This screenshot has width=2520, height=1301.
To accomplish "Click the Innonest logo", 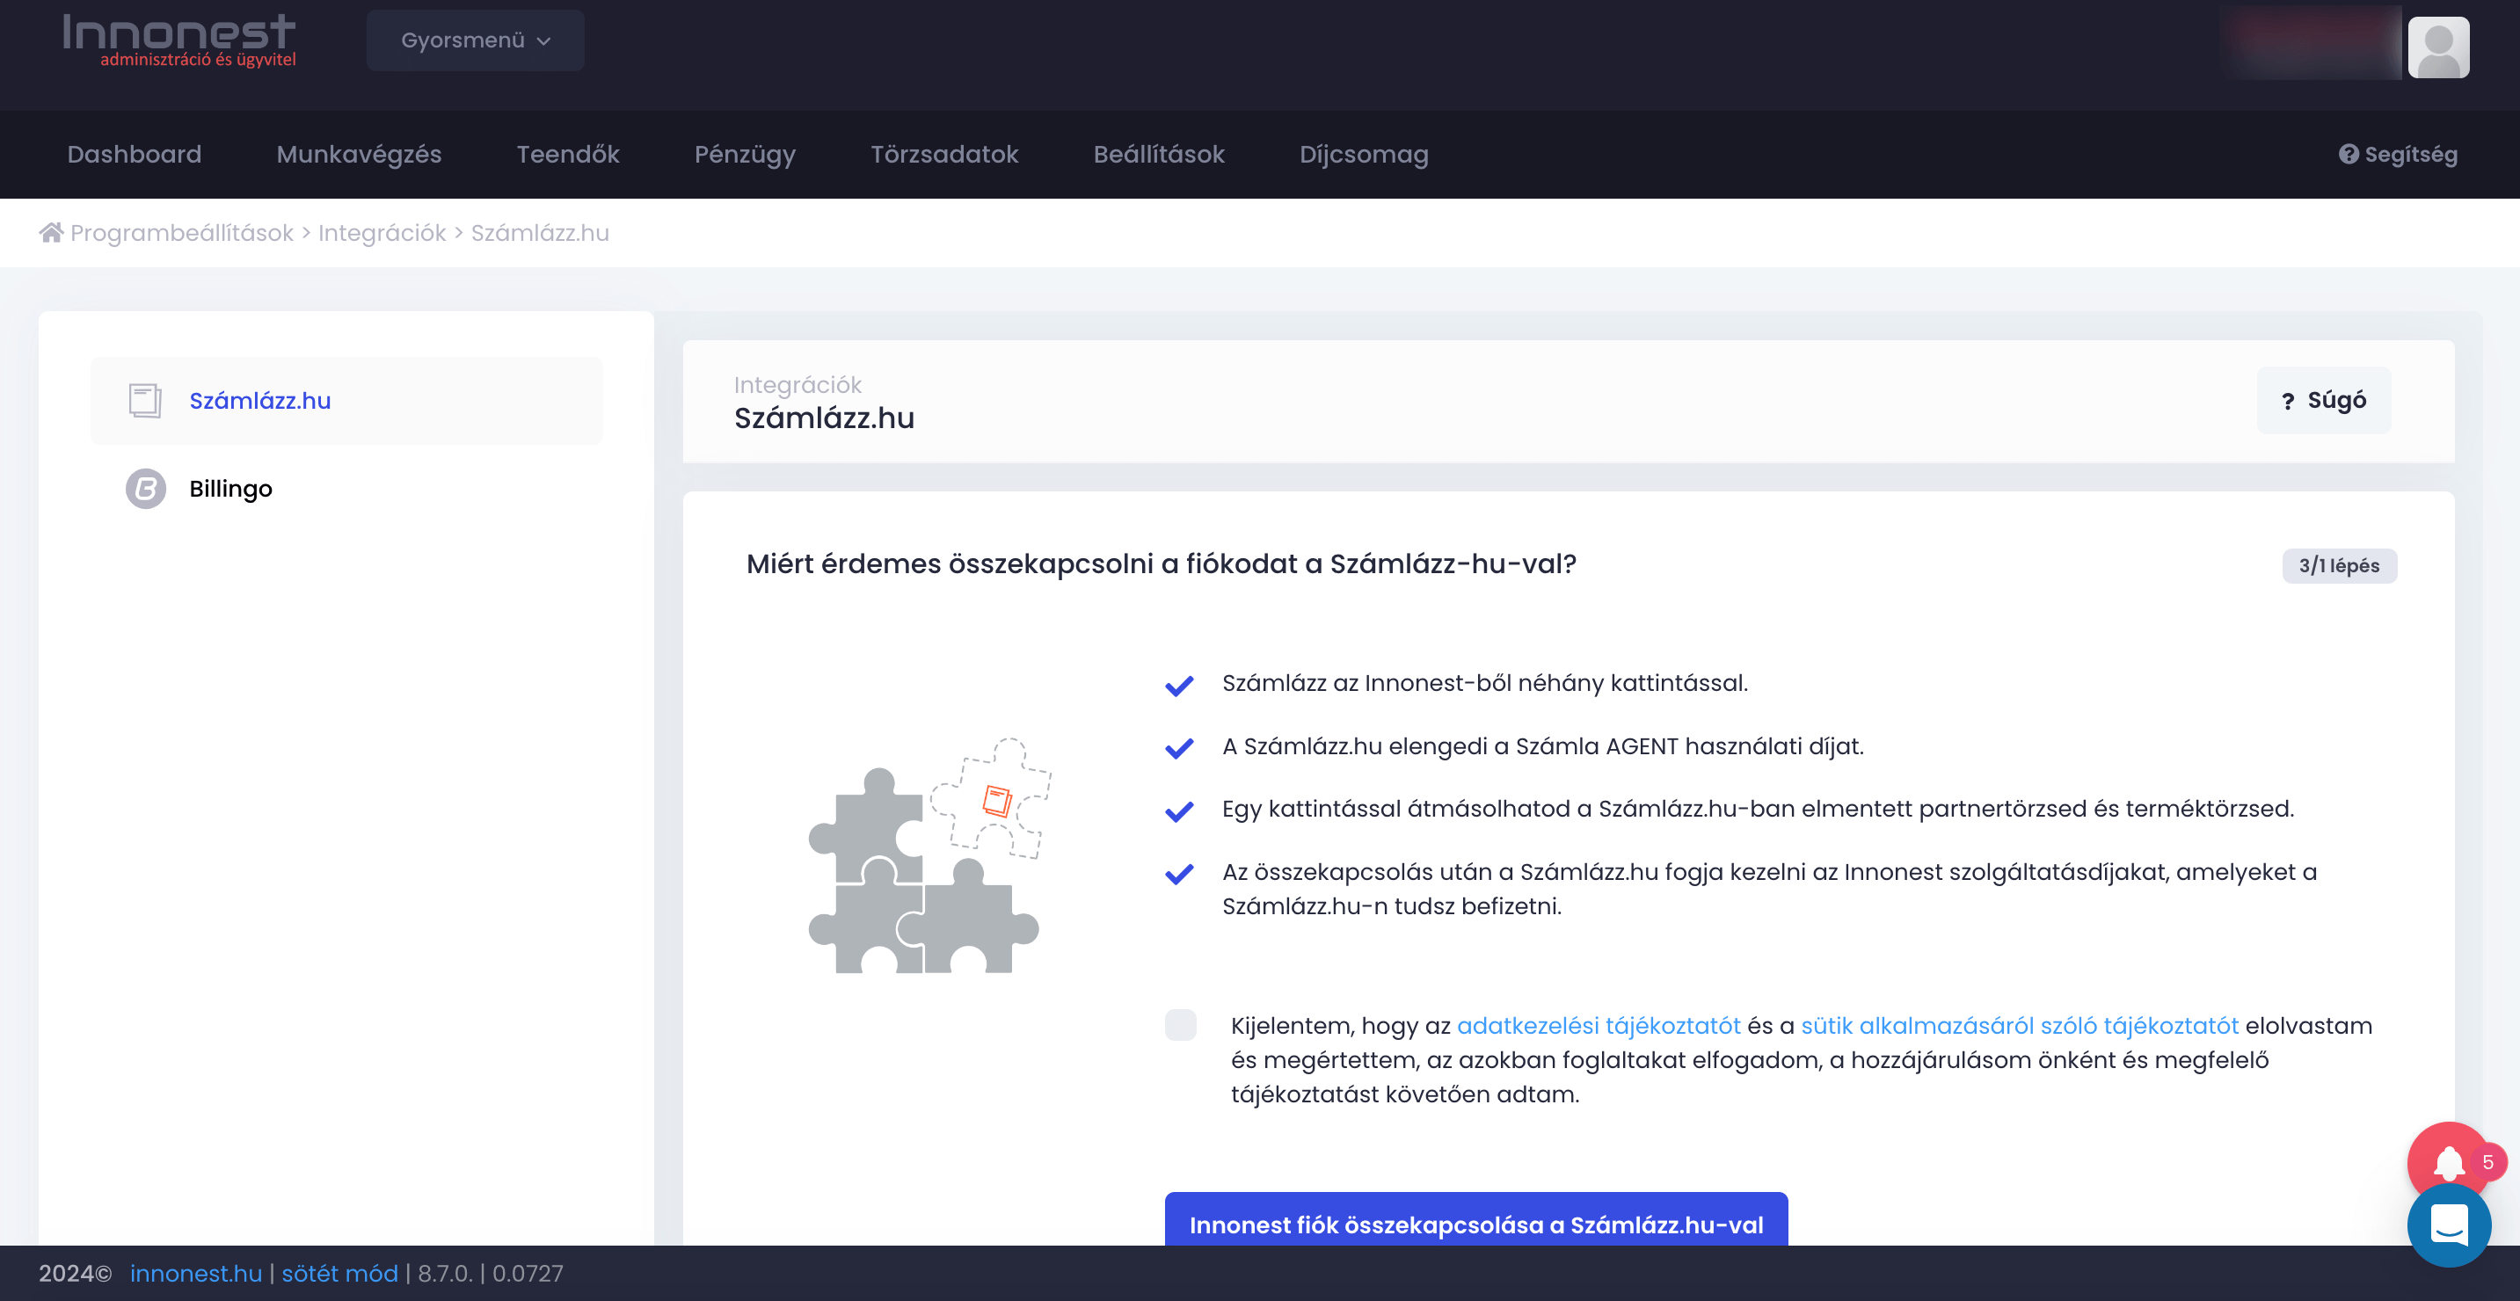I will click(179, 40).
